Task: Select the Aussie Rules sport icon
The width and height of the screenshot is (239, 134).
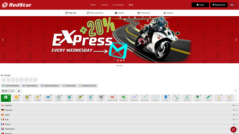Action: coord(123,98)
